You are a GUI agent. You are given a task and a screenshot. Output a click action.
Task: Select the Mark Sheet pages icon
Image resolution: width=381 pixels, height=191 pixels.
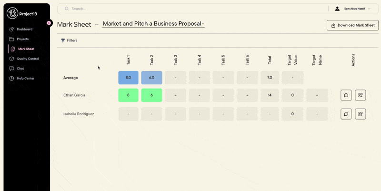[x=13, y=49]
